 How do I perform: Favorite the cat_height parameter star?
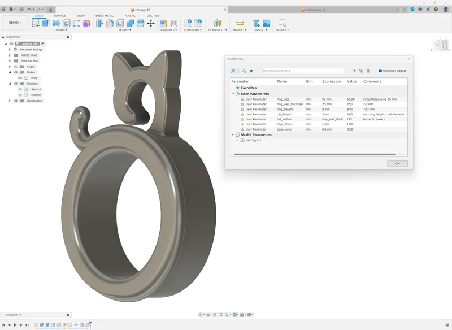click(242, 114)
